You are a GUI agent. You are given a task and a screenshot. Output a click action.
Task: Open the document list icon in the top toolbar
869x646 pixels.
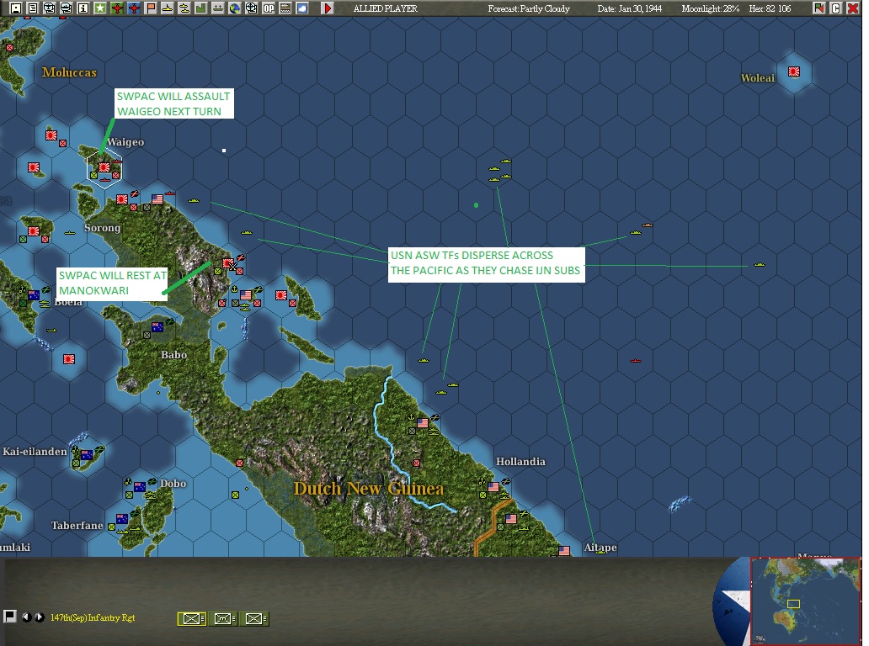[x=33, y=8]
